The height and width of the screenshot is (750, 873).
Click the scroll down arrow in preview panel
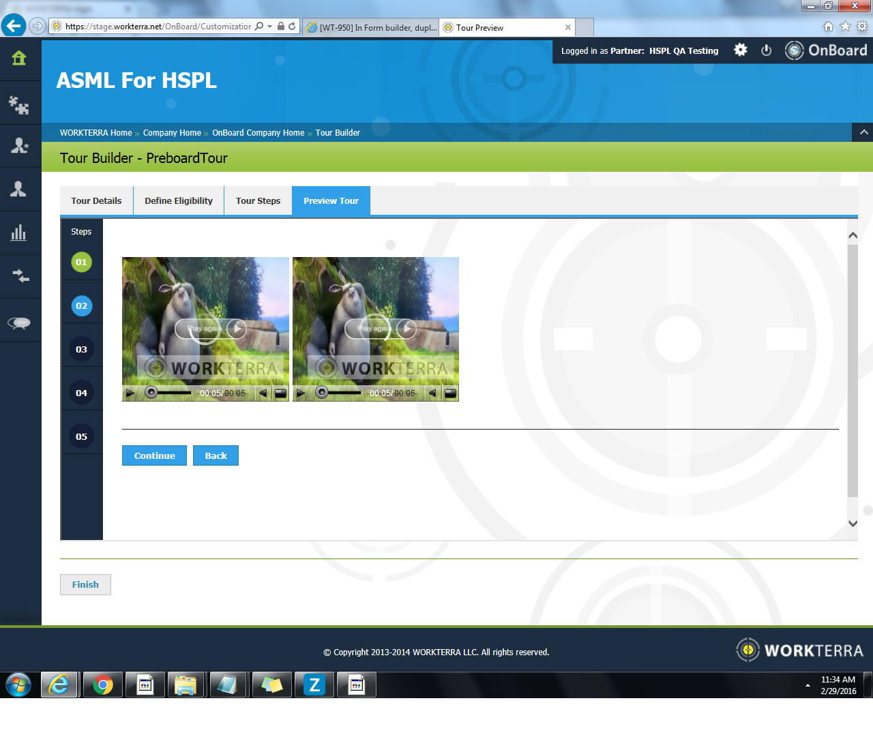coord(853,524)
